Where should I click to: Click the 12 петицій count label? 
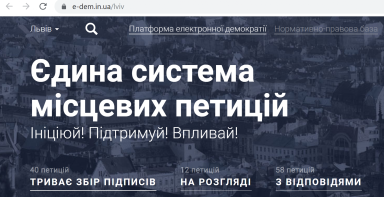pos(200,170)
